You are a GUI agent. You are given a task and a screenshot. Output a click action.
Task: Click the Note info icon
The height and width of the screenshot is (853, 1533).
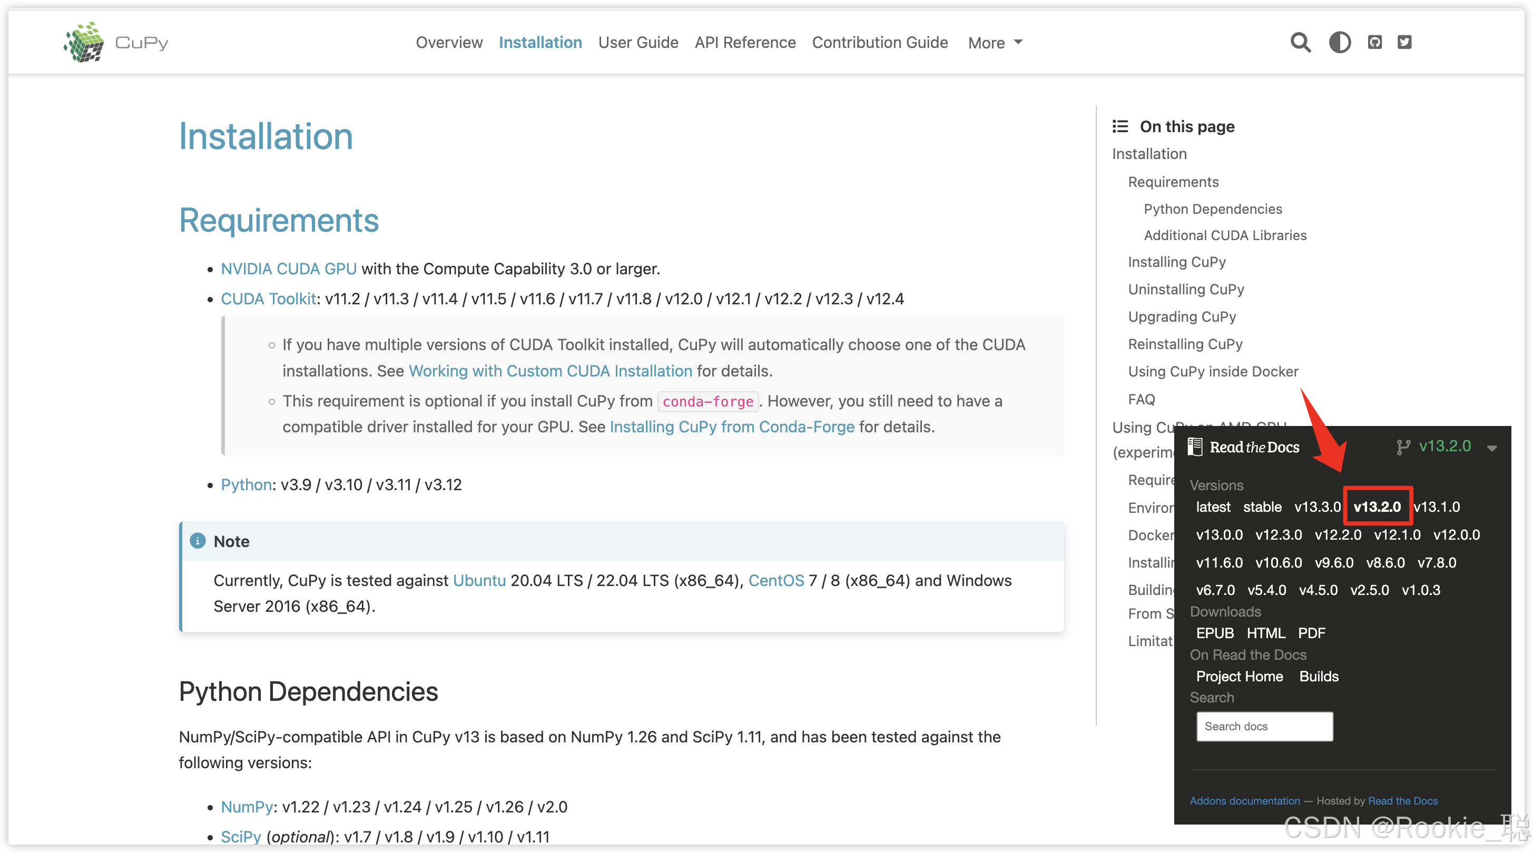point(198,541)
